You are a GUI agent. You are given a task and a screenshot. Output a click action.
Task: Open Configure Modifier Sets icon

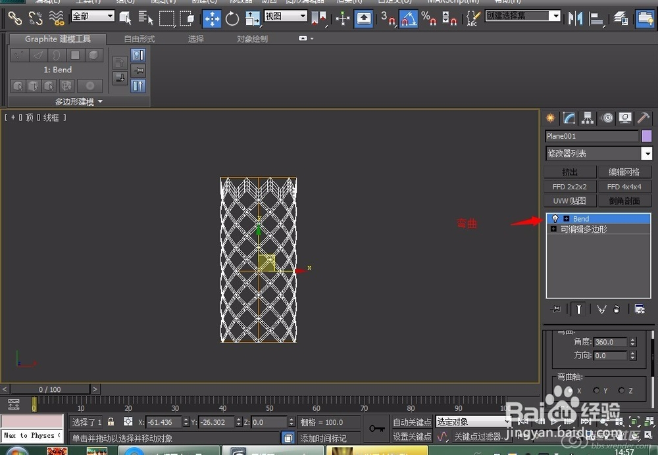pos(640,310)
